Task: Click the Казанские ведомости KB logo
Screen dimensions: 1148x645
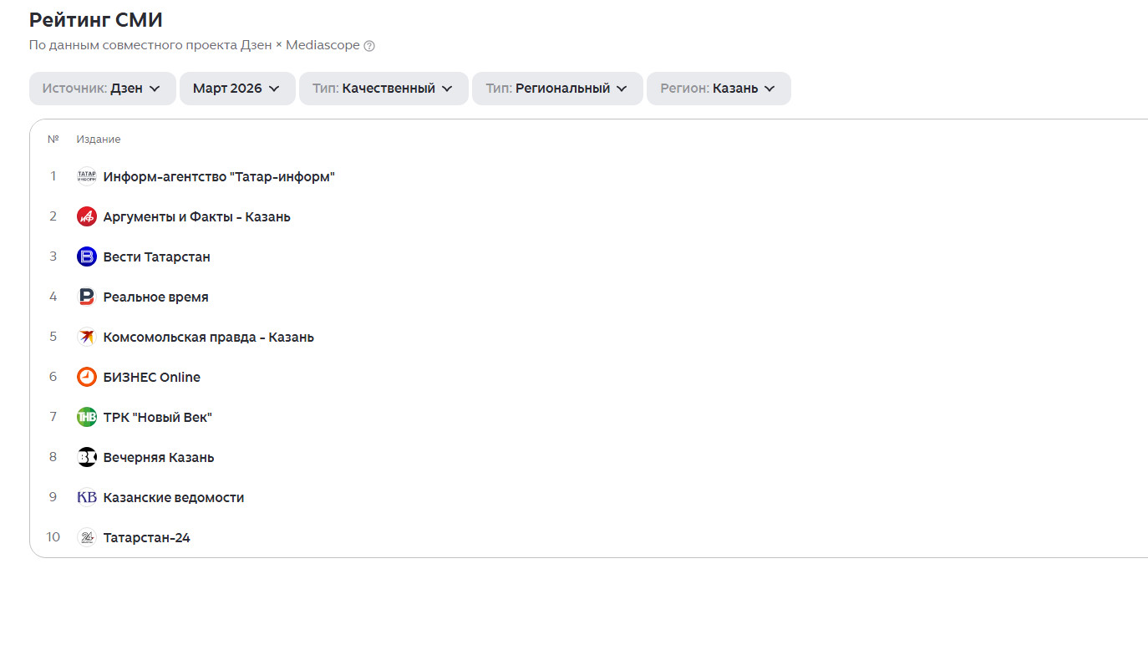Action: point(87,497)
